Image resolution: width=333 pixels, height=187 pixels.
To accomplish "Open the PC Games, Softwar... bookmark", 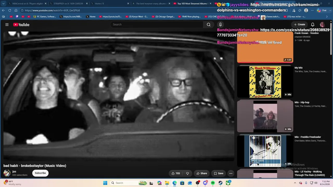I will coord(44,17).
